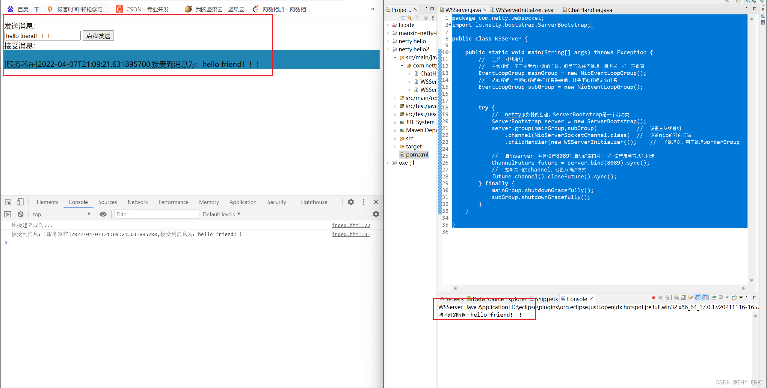Screen dimensions: 767x388
Task: Toggle Word Wrap in Eclipse console
Action: [690, 297]
